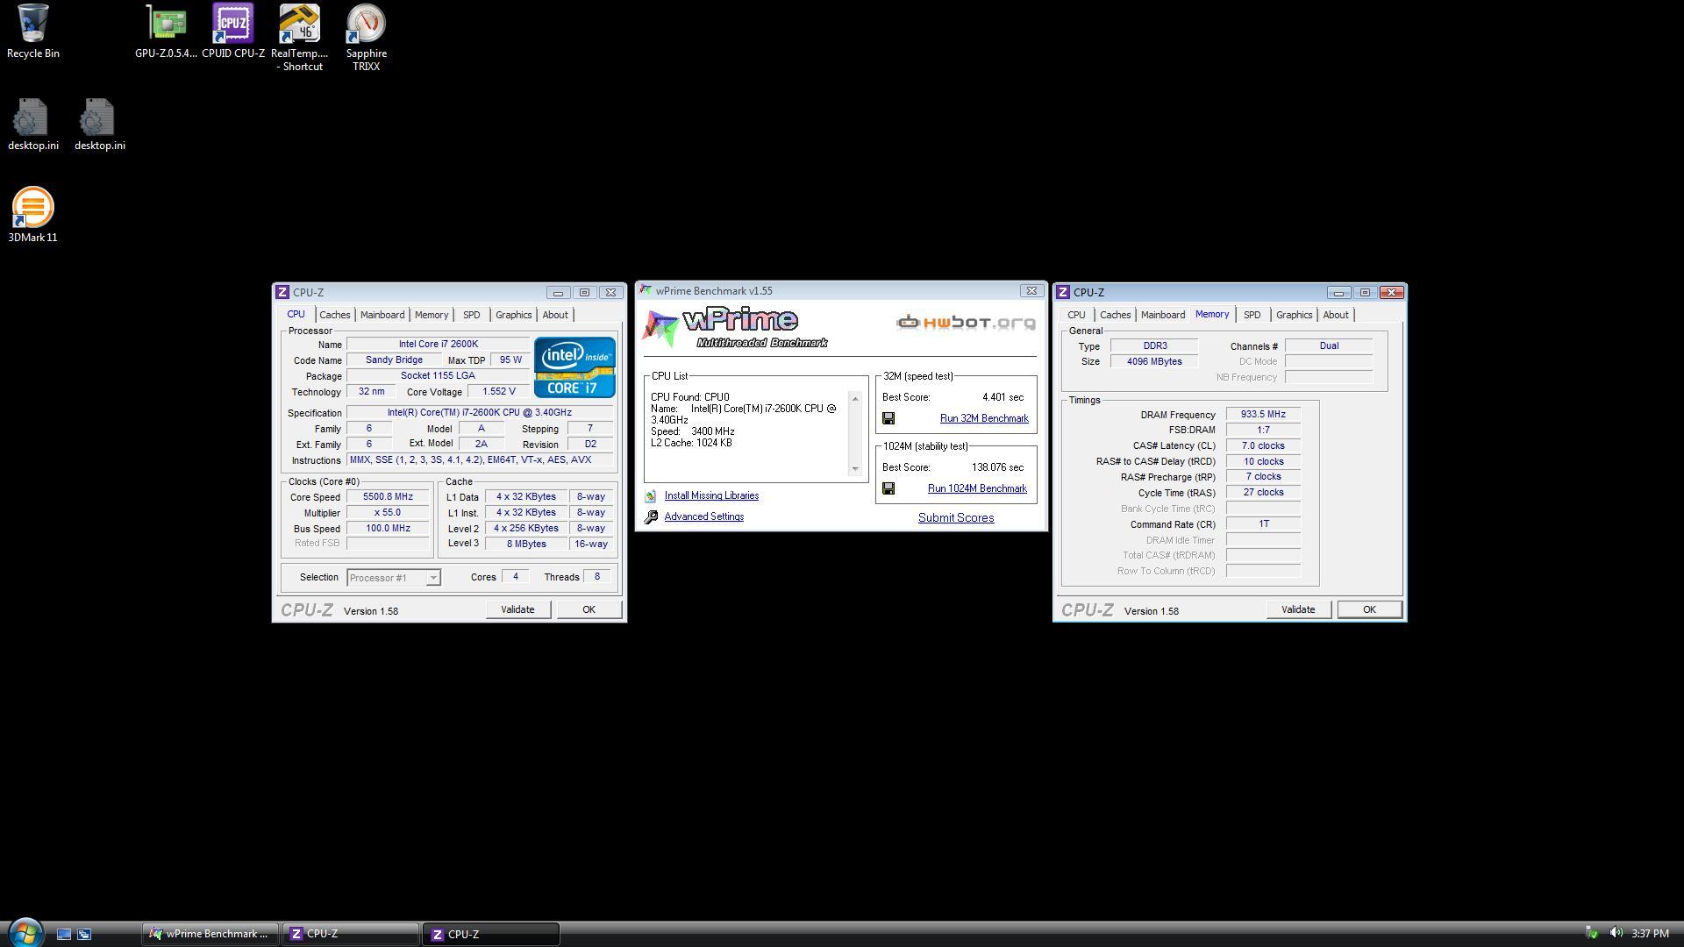Switch to Mainboard tab in left CPU-Z window
Image resolution: width=1684 pixels, height=947 pixels.
click(382, 315)
